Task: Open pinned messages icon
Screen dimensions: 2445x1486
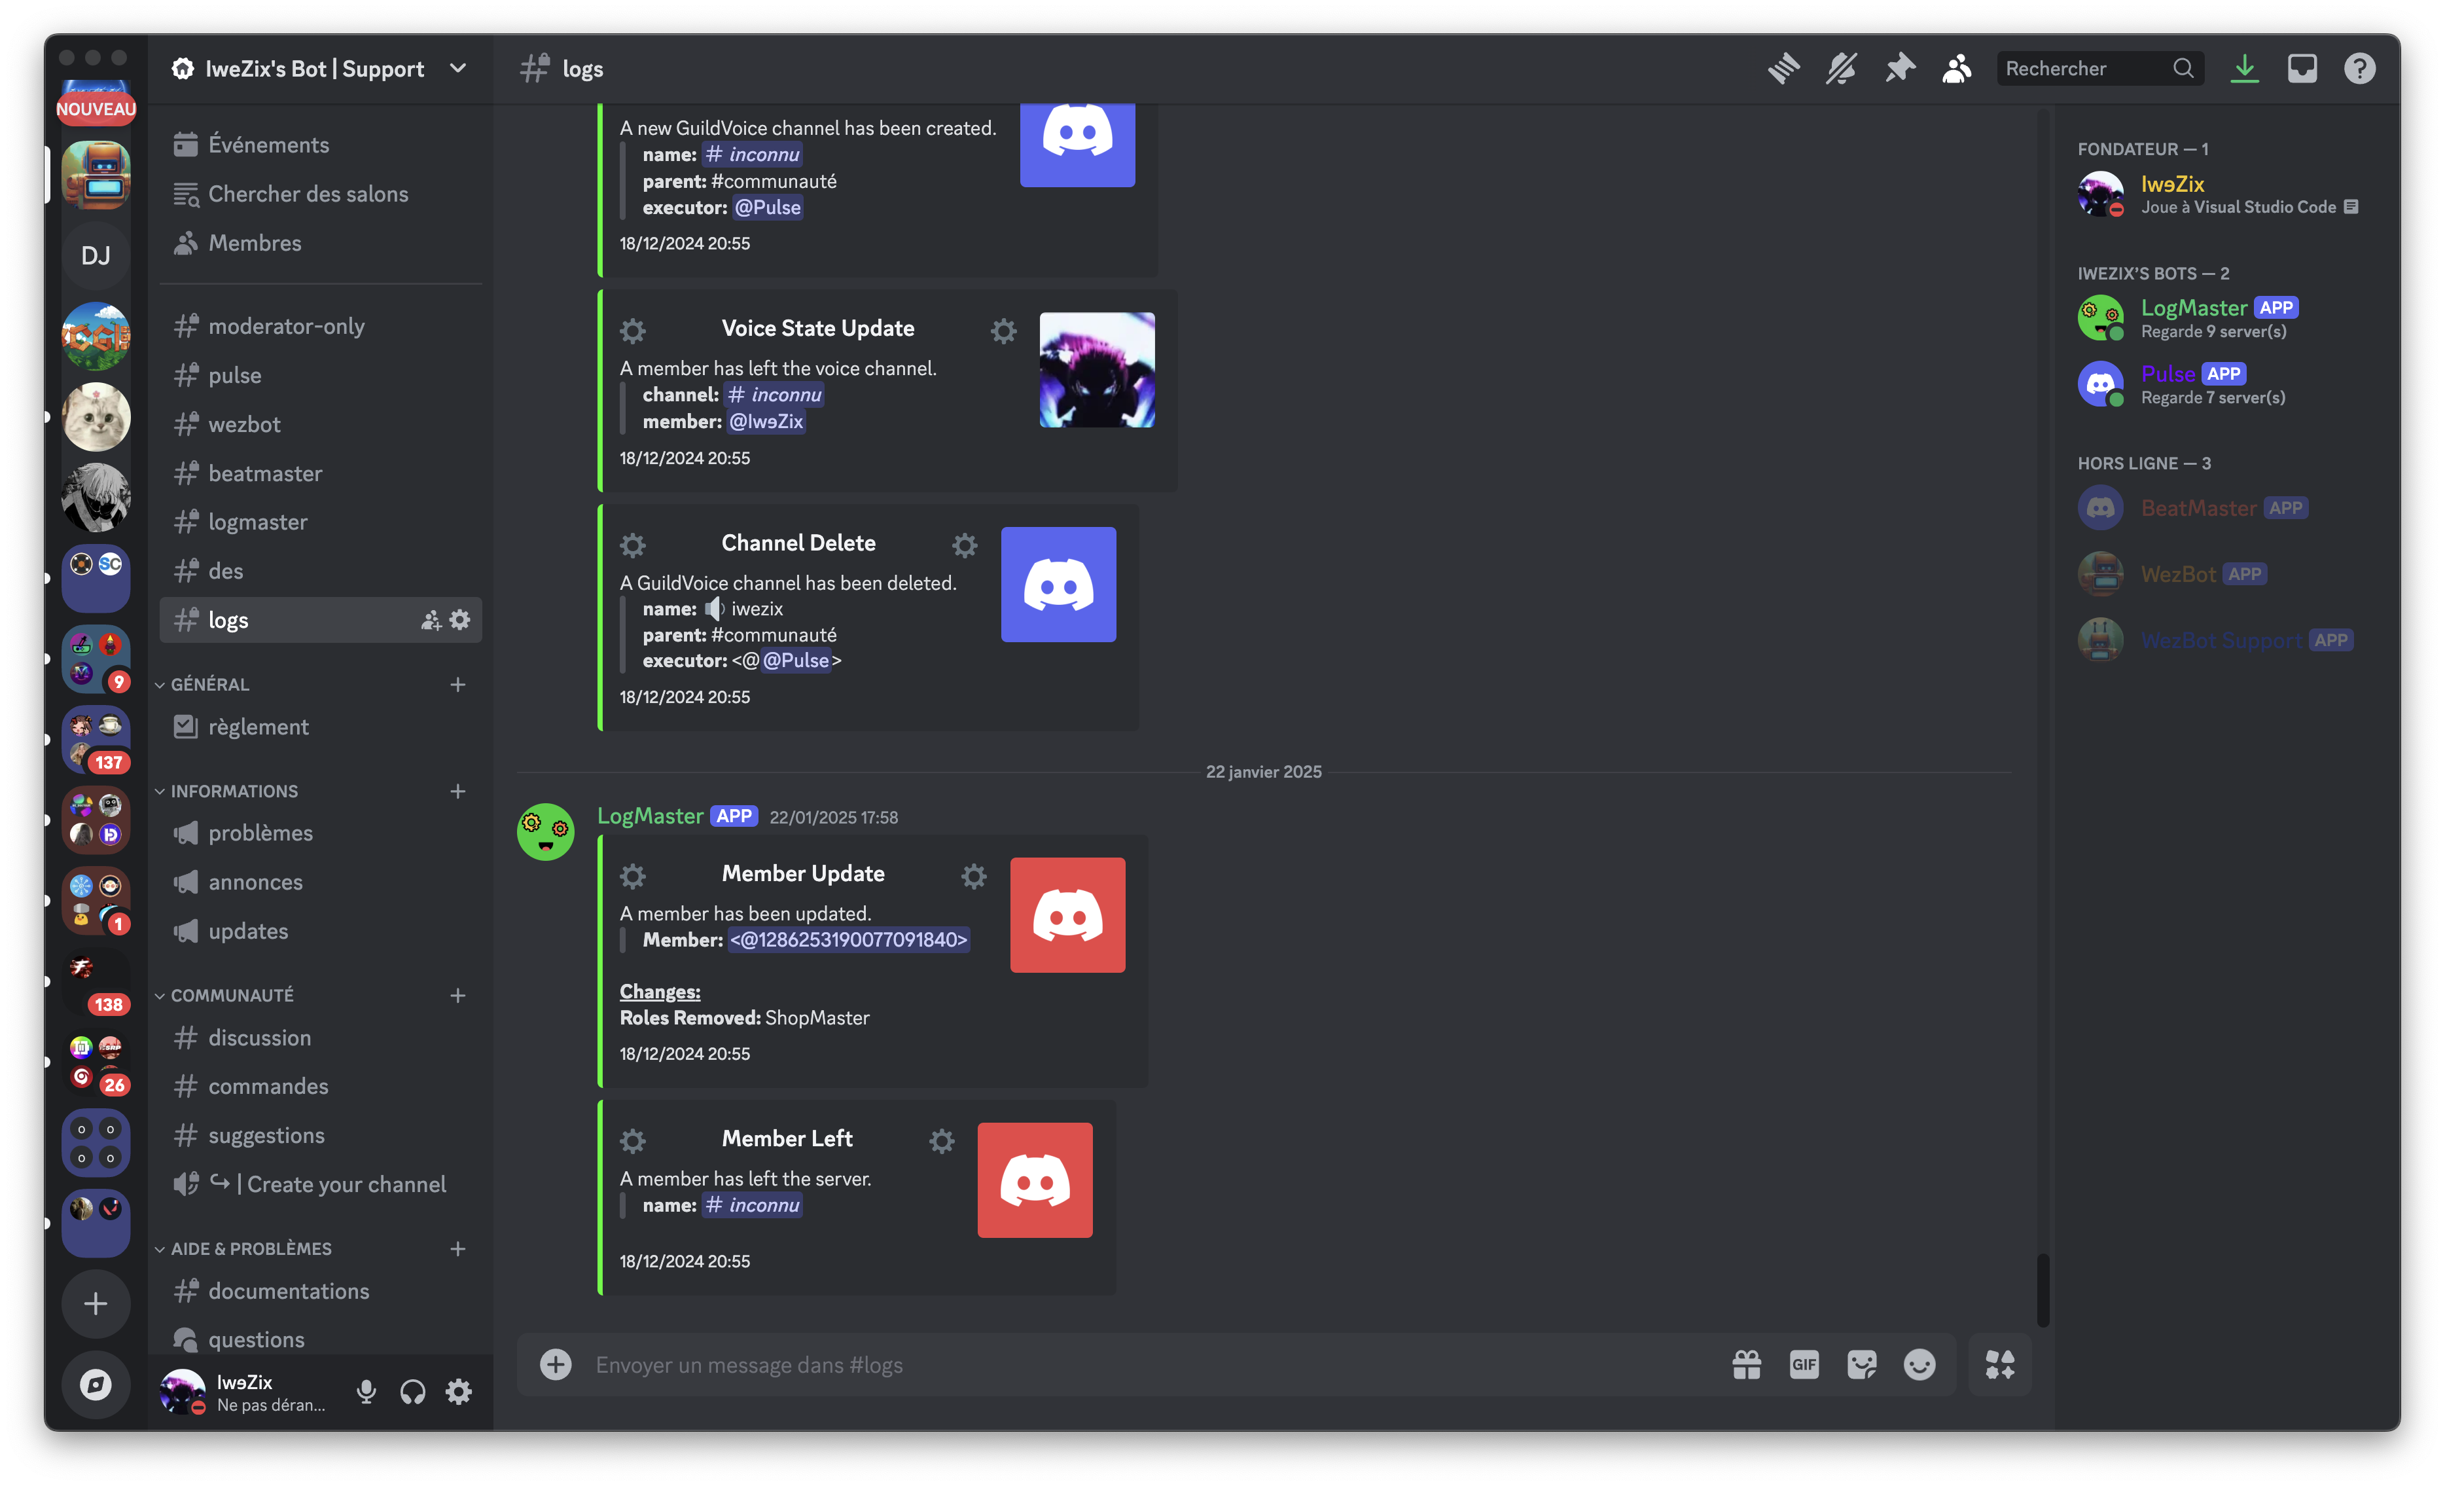Action: pos(1899,69)
